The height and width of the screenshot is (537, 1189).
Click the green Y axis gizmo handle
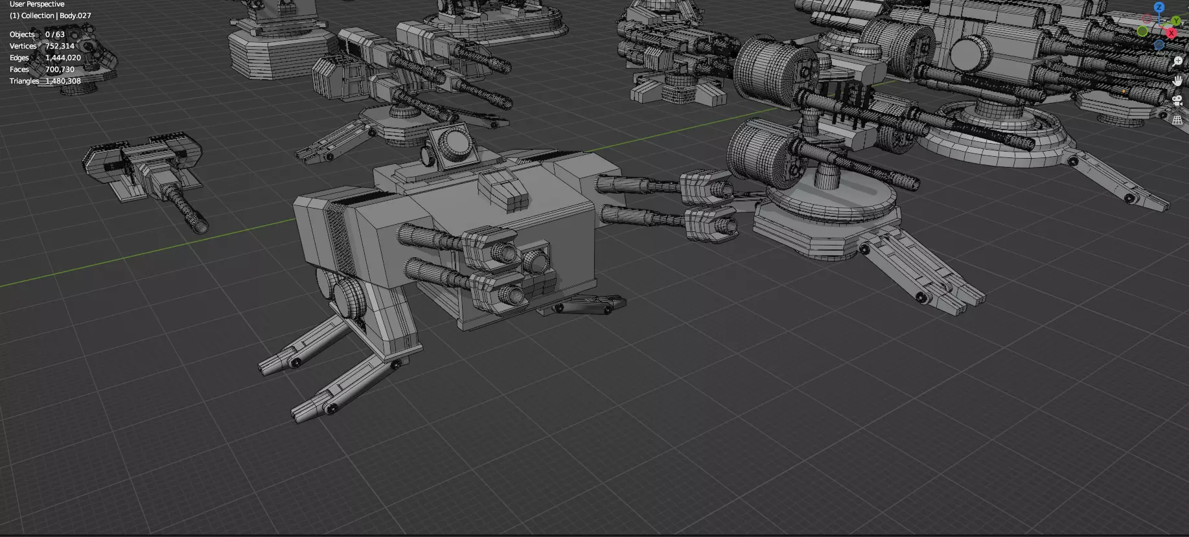click(x=1176, y=21)
